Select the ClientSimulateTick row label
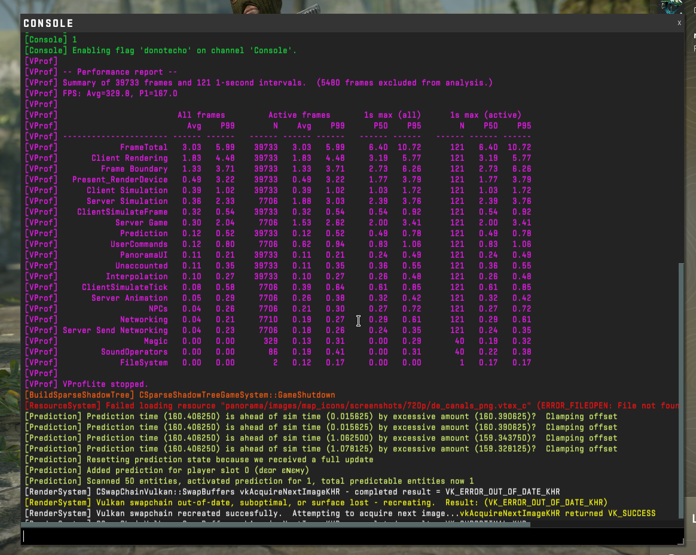This screenshot has width=696, height=555. point(125,287)
